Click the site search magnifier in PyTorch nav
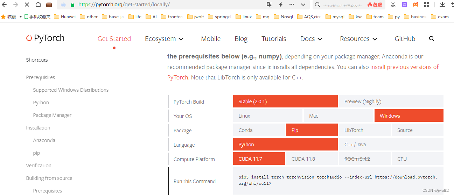This screenshot has width=454, height=196. point(431,38)
